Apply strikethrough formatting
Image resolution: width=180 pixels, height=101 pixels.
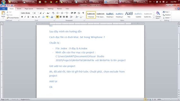33,17
